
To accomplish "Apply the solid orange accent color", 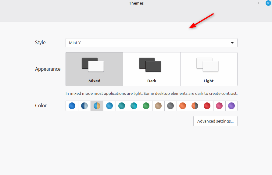I will tap(183, 106).
